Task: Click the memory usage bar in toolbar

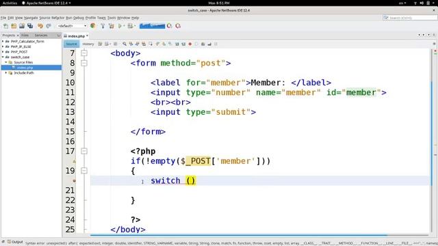Action: click(x=152, y=26)
